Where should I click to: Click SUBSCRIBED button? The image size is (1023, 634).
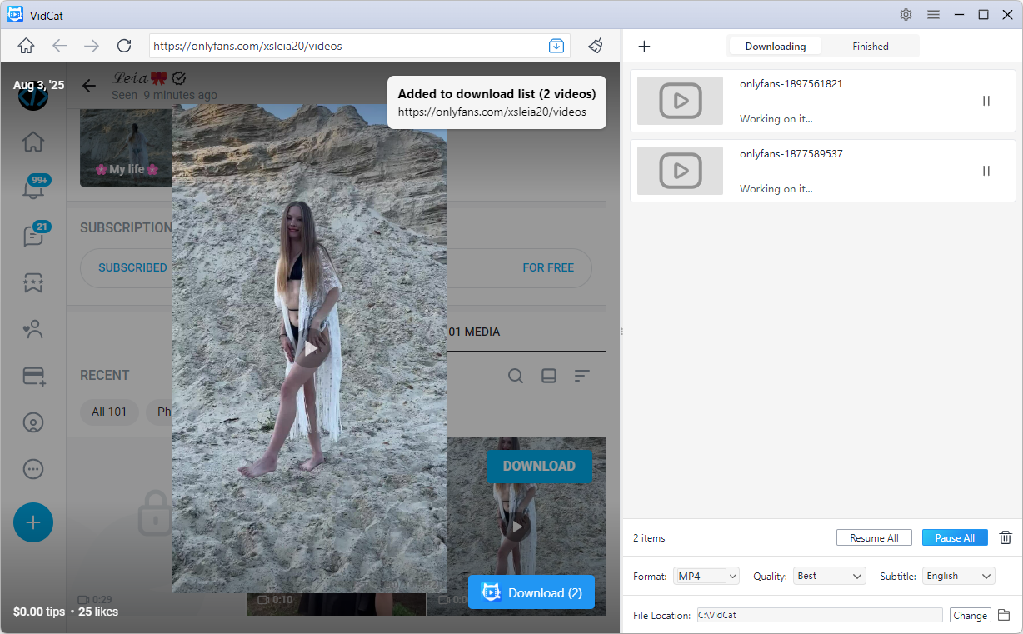pos(132,267)
